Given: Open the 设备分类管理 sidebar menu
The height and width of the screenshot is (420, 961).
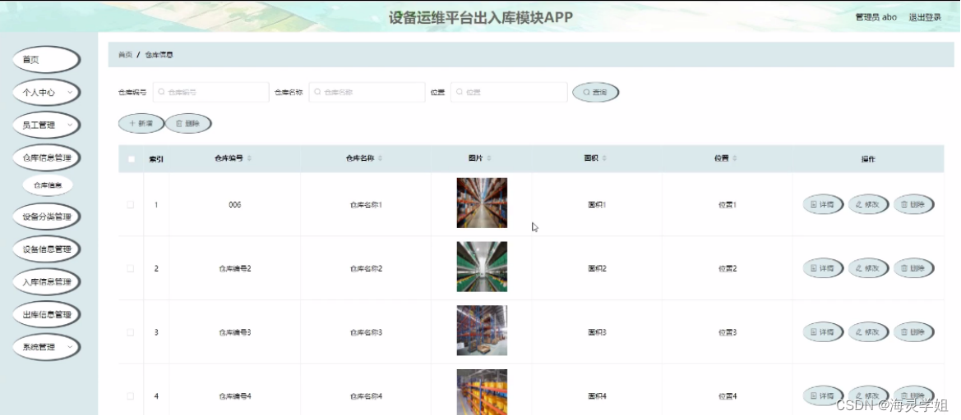Looking at the screenshot, I should (47, 217).
